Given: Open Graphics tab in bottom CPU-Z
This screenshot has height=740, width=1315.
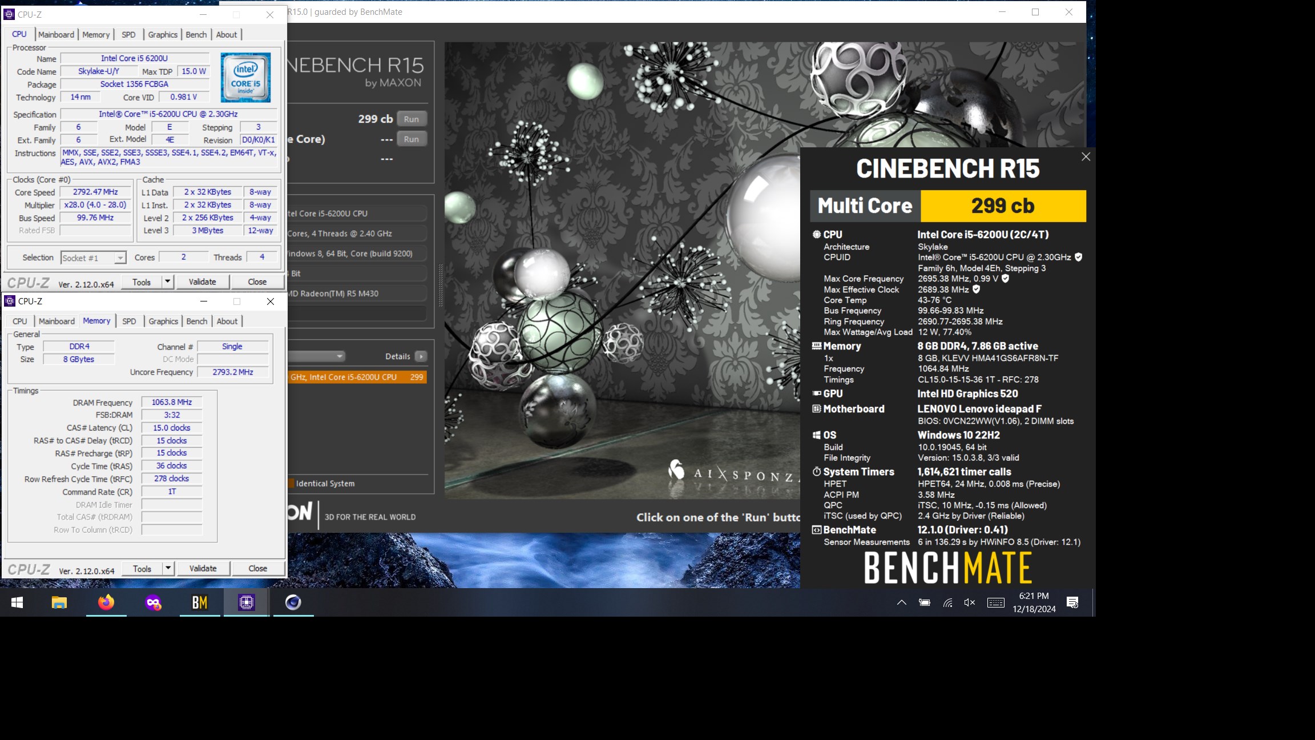Looking at the screenshot, I should (163, 321).
